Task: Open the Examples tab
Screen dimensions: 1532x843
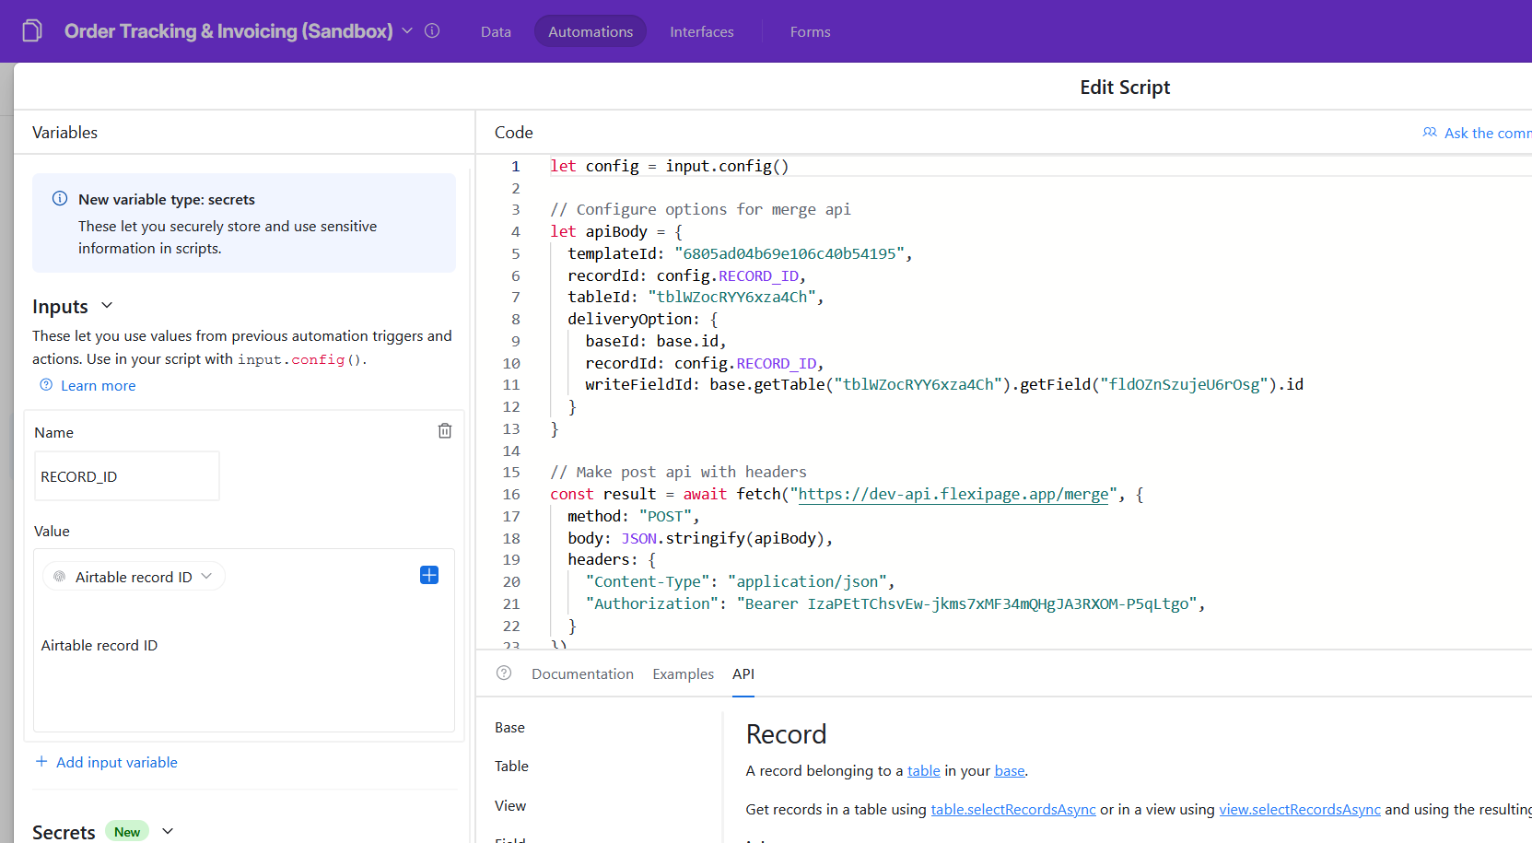Action: [684, 673]
